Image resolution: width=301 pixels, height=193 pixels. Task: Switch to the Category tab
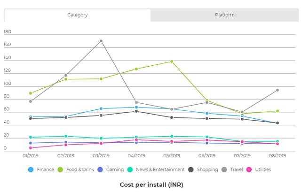tap(77, 15)
